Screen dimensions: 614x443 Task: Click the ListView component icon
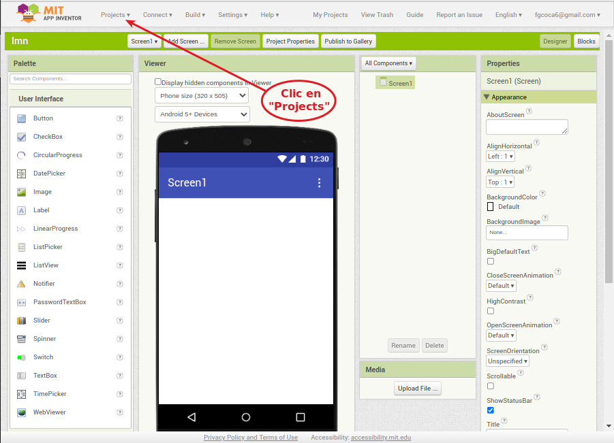(x=22, y=265)
